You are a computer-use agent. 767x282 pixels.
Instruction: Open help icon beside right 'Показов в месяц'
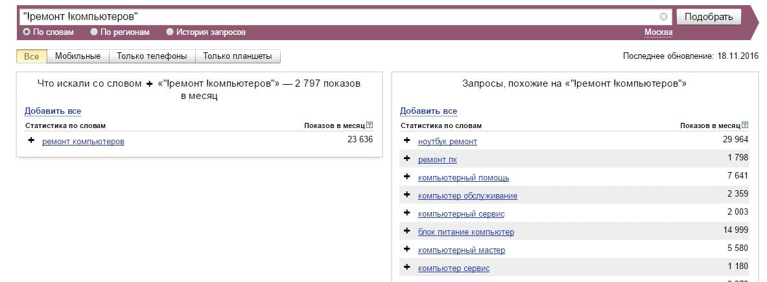745,125
